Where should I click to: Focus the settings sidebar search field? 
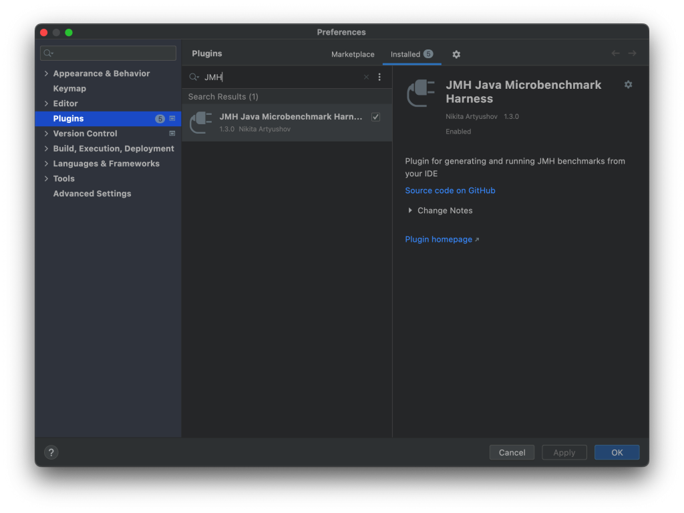click(108, 53)
